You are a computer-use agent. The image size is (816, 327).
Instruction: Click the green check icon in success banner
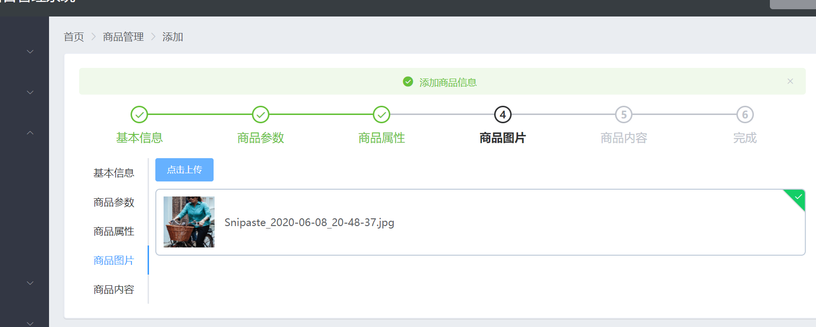tap(408, 82)
